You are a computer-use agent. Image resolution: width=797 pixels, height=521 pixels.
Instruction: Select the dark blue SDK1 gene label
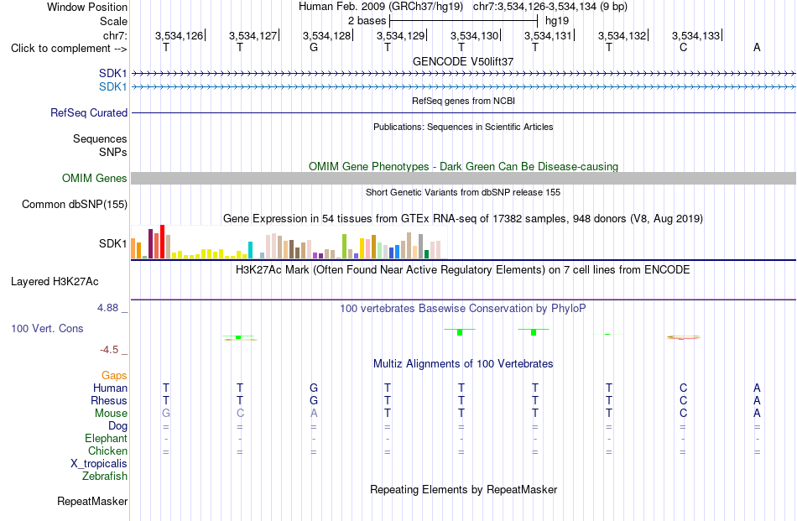[x=113, y=74]
